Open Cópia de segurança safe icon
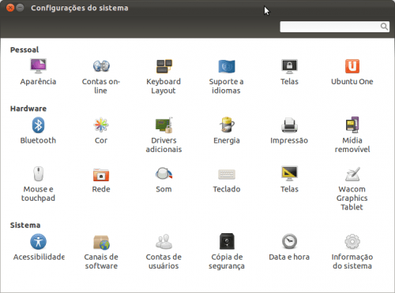395x293 pixels. coord(227,241)
